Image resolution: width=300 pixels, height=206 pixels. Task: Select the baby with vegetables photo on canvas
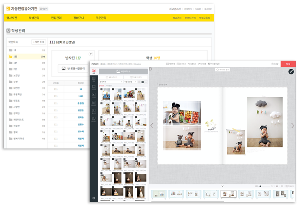pyautogui.click(x=182, y=113)
